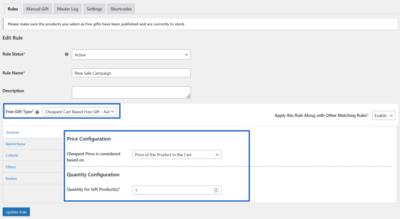This screenshot has width=400, height=219.
Task: Click into the Rule Name text field
Action: [x=131, y=73]
